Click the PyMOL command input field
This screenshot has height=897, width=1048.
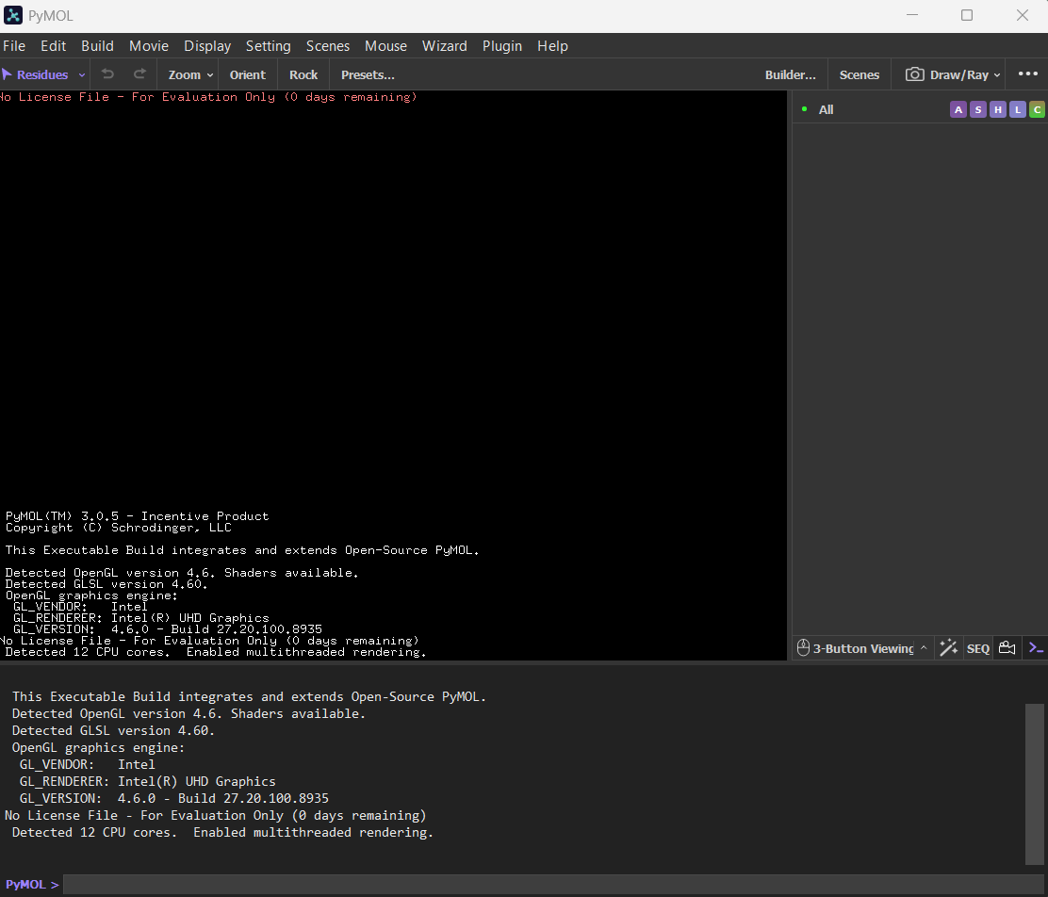pos(554,885)
